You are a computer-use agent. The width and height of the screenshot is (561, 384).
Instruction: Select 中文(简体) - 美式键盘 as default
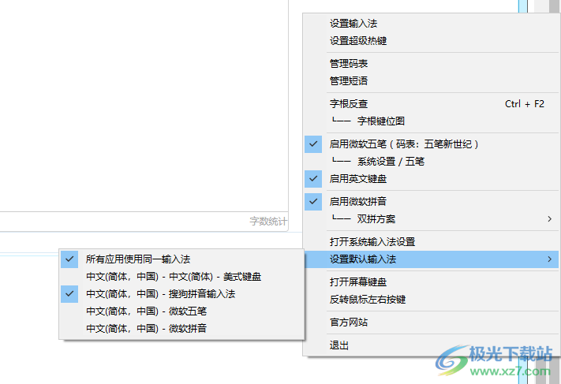click(x=181, y=277)
